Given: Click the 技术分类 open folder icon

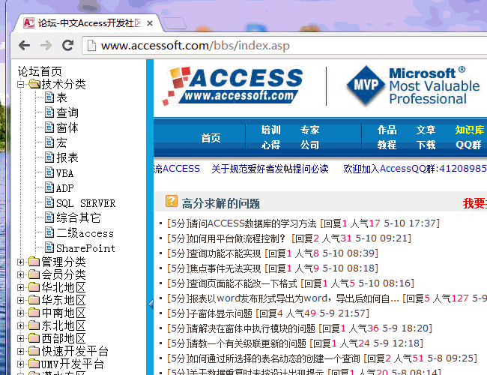Looking at the screenshot, I should click(34, 84).
